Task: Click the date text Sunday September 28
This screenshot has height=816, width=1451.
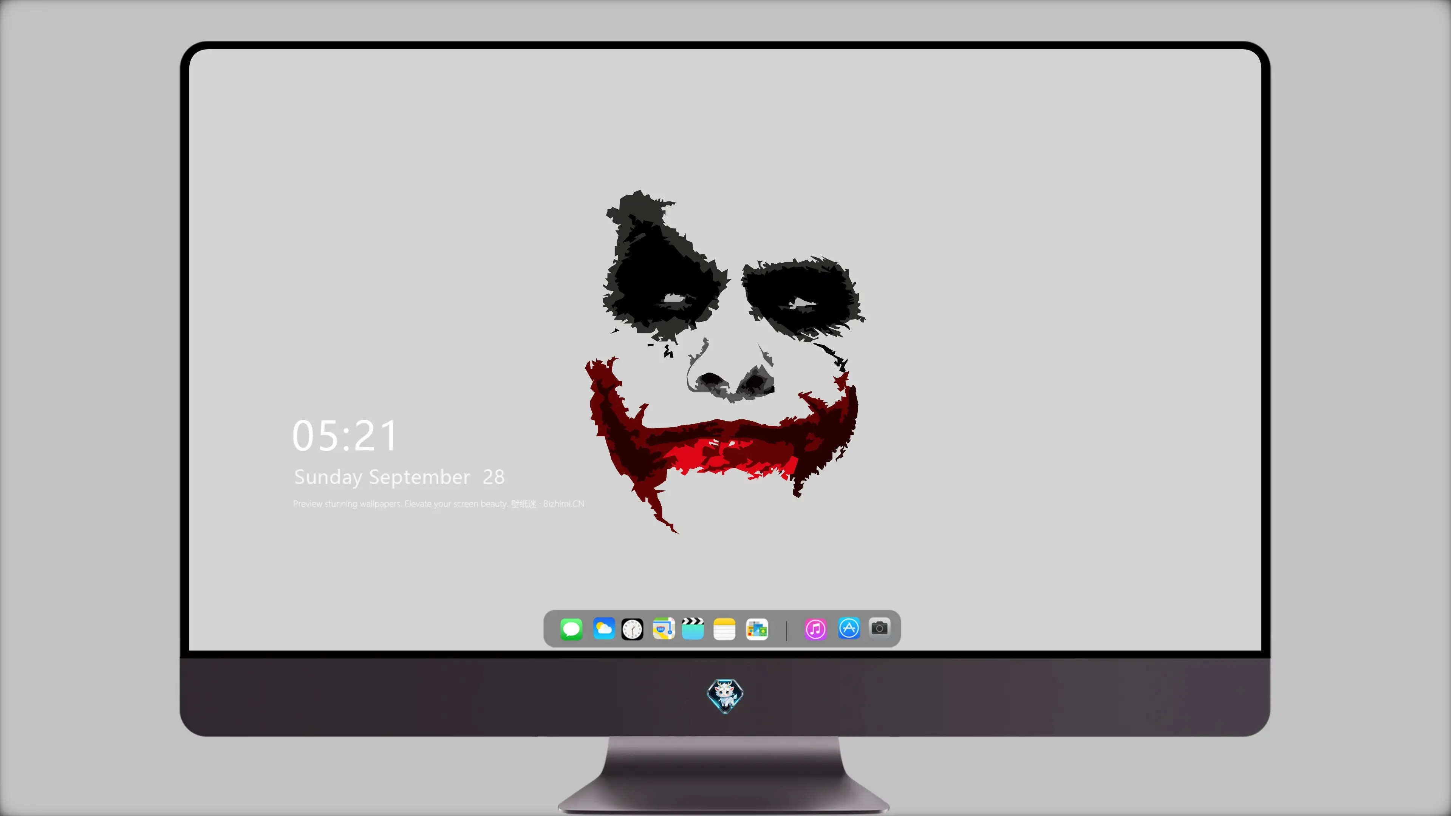Action: point(399,477)
